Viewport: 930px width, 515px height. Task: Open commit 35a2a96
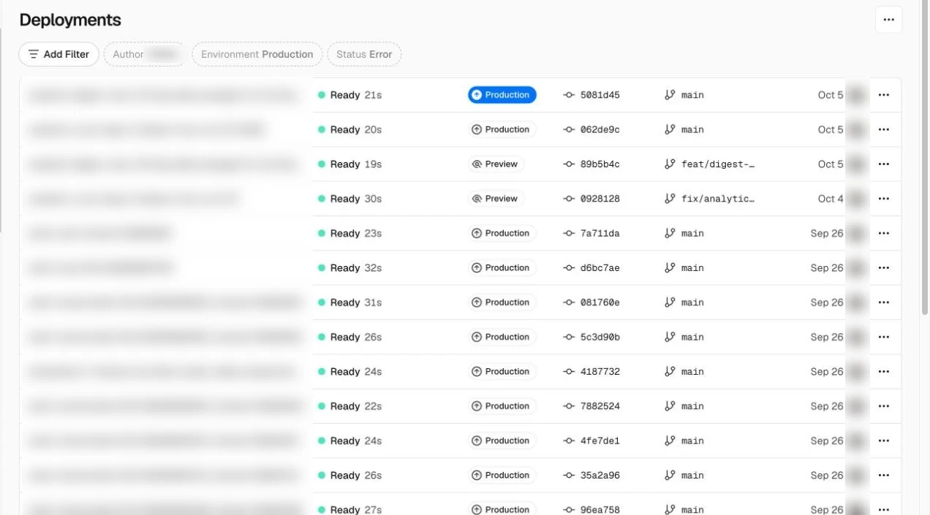click(x=600, y=476)
